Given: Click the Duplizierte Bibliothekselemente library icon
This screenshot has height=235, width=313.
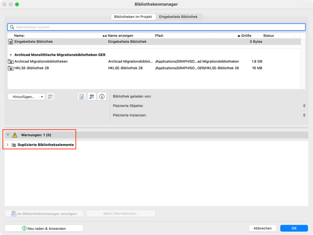Looking at the screenshot, I should [13, 144].
